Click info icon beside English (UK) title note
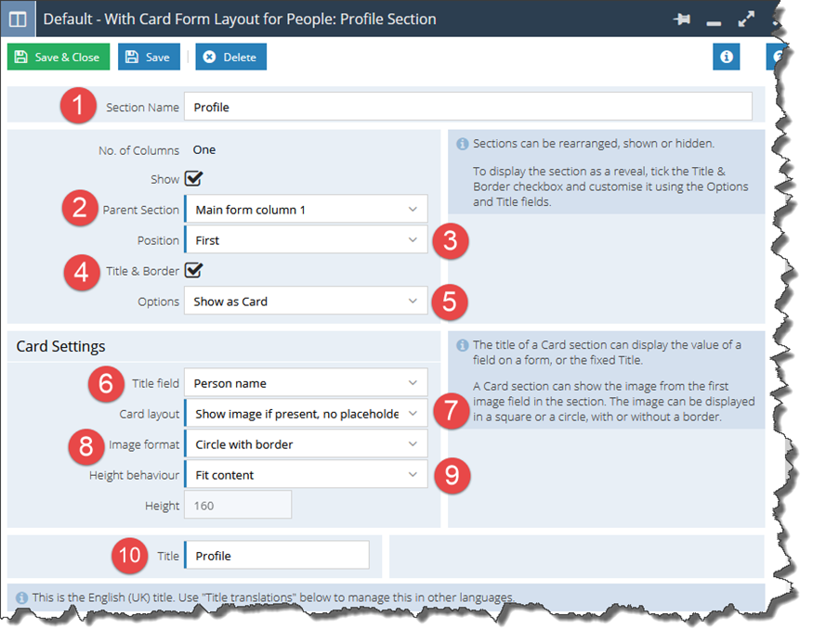This screenshot has width=813, height=642. click(21, 597)
